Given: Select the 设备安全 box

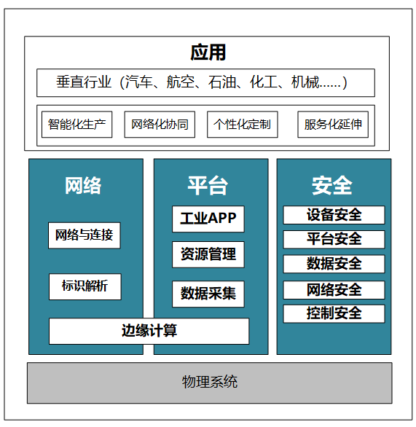Looking at the screenshot, I should pos(334,215).
